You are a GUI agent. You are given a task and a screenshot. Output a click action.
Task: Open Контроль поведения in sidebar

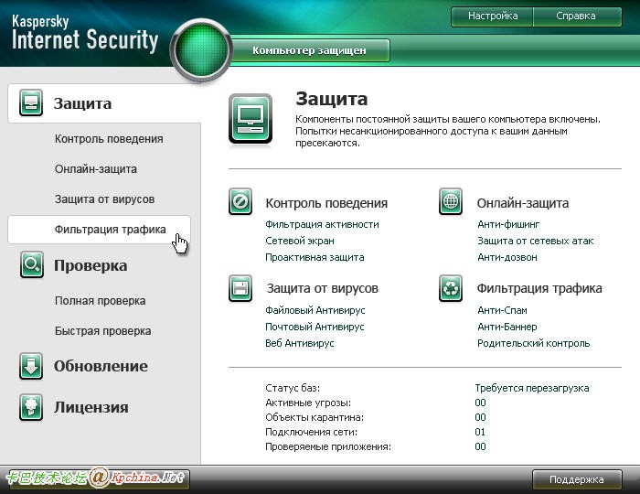click(x=109, y=139)
